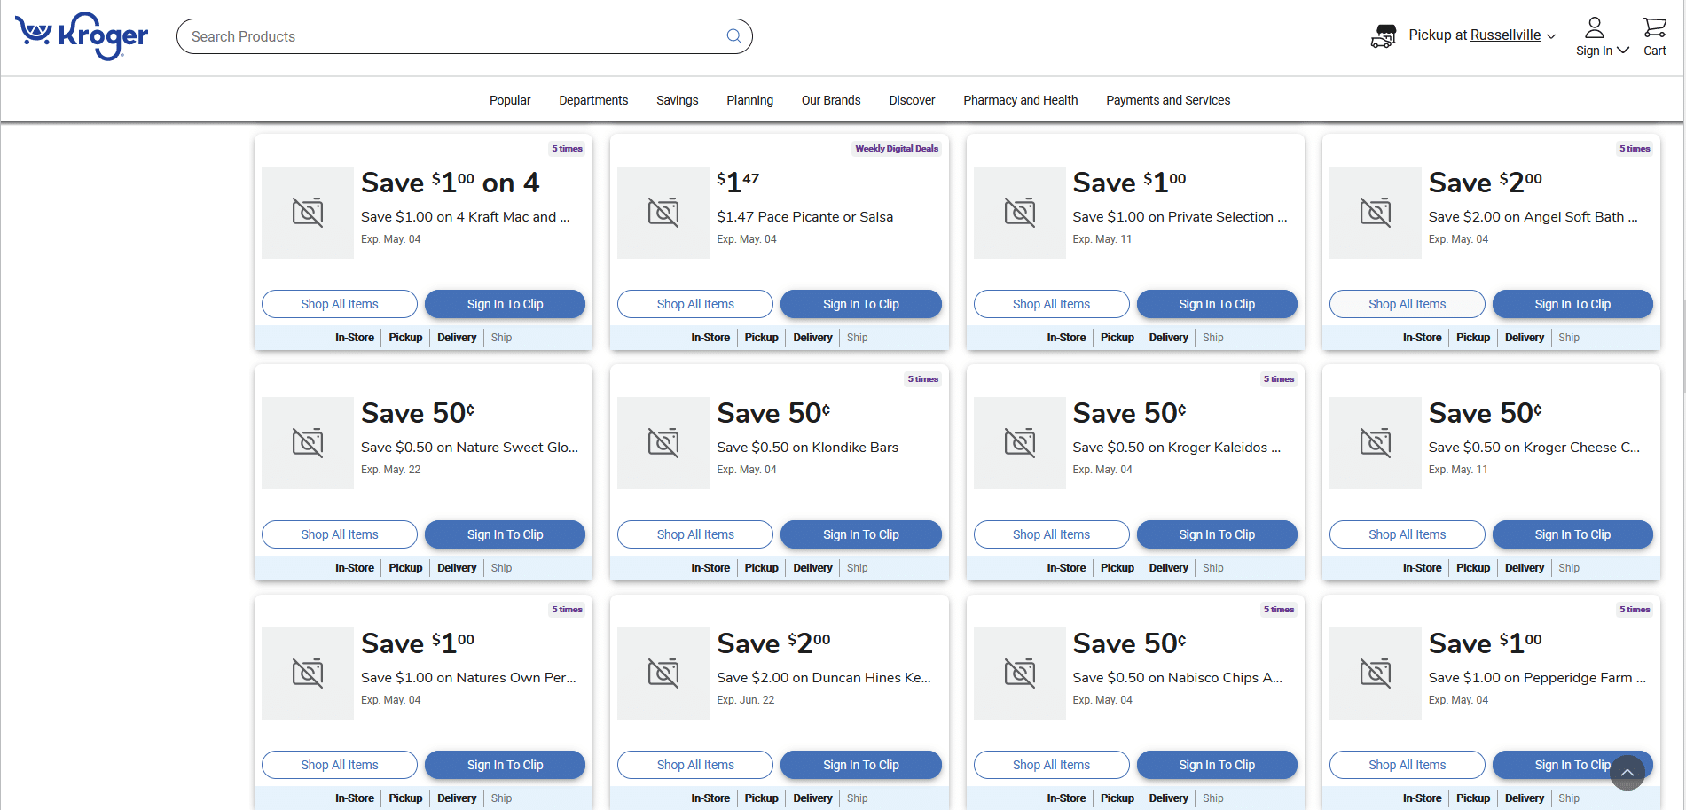Click Sign In To Clip for Pace Picante
This screenshot has height=810, width=1686.
pos(861,304)
